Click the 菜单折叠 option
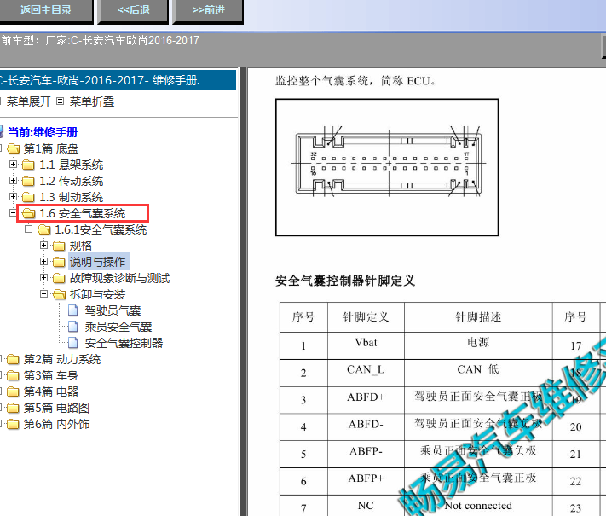The image size is (606, 516). [x=91, y=101]
